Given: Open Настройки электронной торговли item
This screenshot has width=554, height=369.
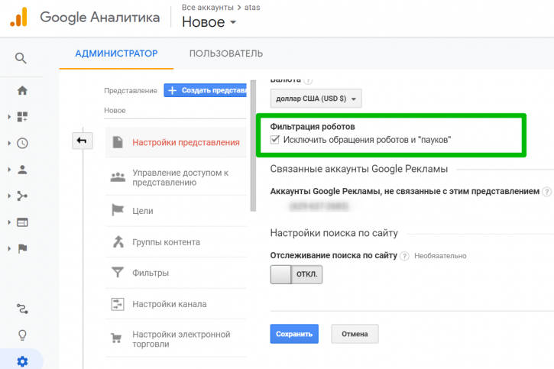Looking at the screenshot, I should [176, 339].
